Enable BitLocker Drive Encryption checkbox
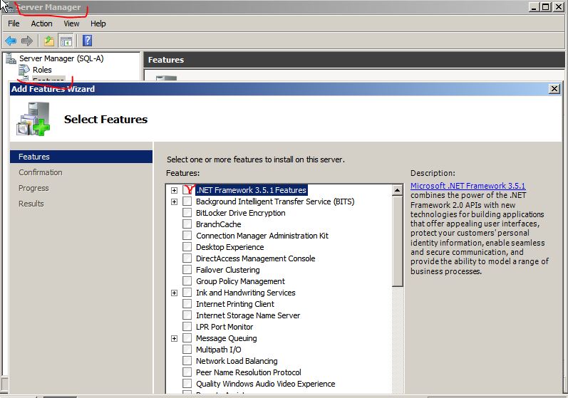 click(187, 213)
